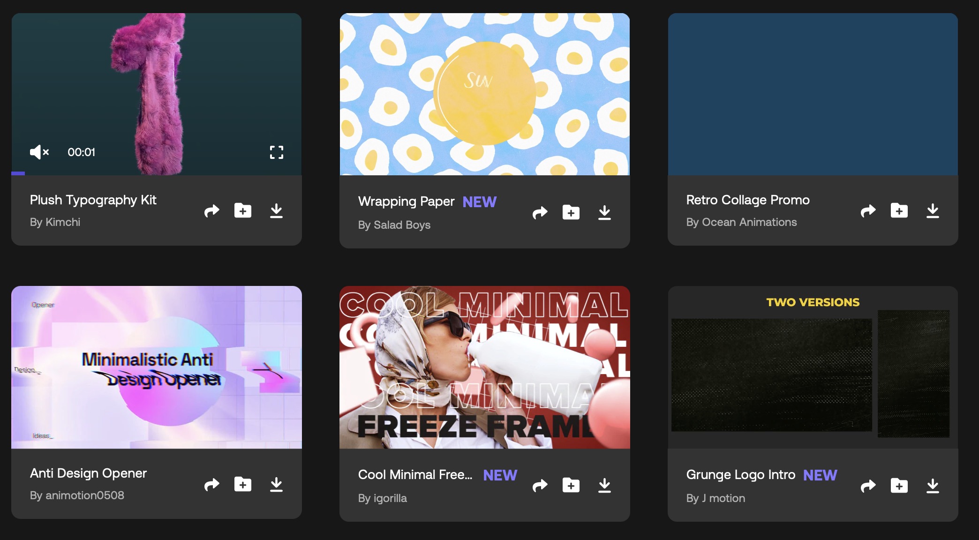This screenshot has width=979, height=540.
Task: Open fullscreen for Plush Typography Kit preview
Action: [276, 152]
